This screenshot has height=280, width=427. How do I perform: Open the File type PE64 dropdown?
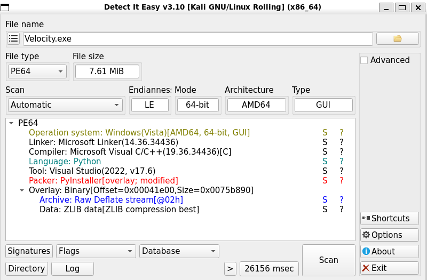click(x=37, y=71)
